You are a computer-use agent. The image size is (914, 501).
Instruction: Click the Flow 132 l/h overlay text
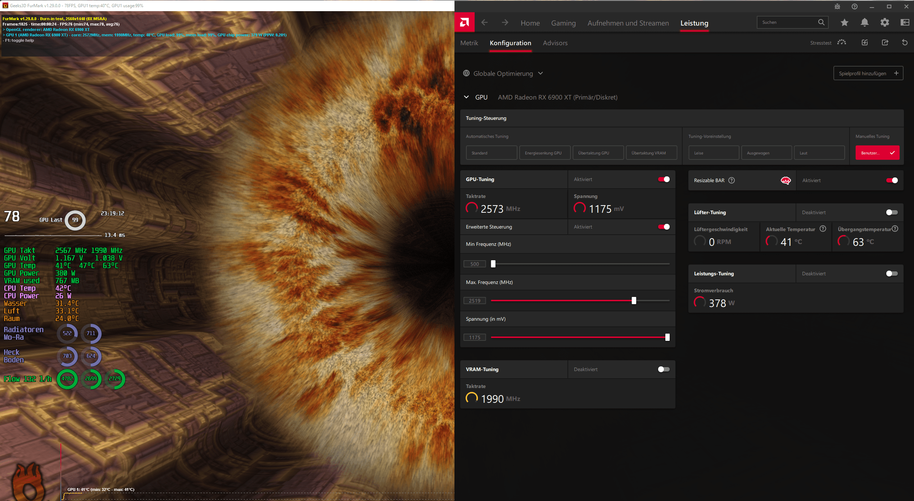[28, 379]
